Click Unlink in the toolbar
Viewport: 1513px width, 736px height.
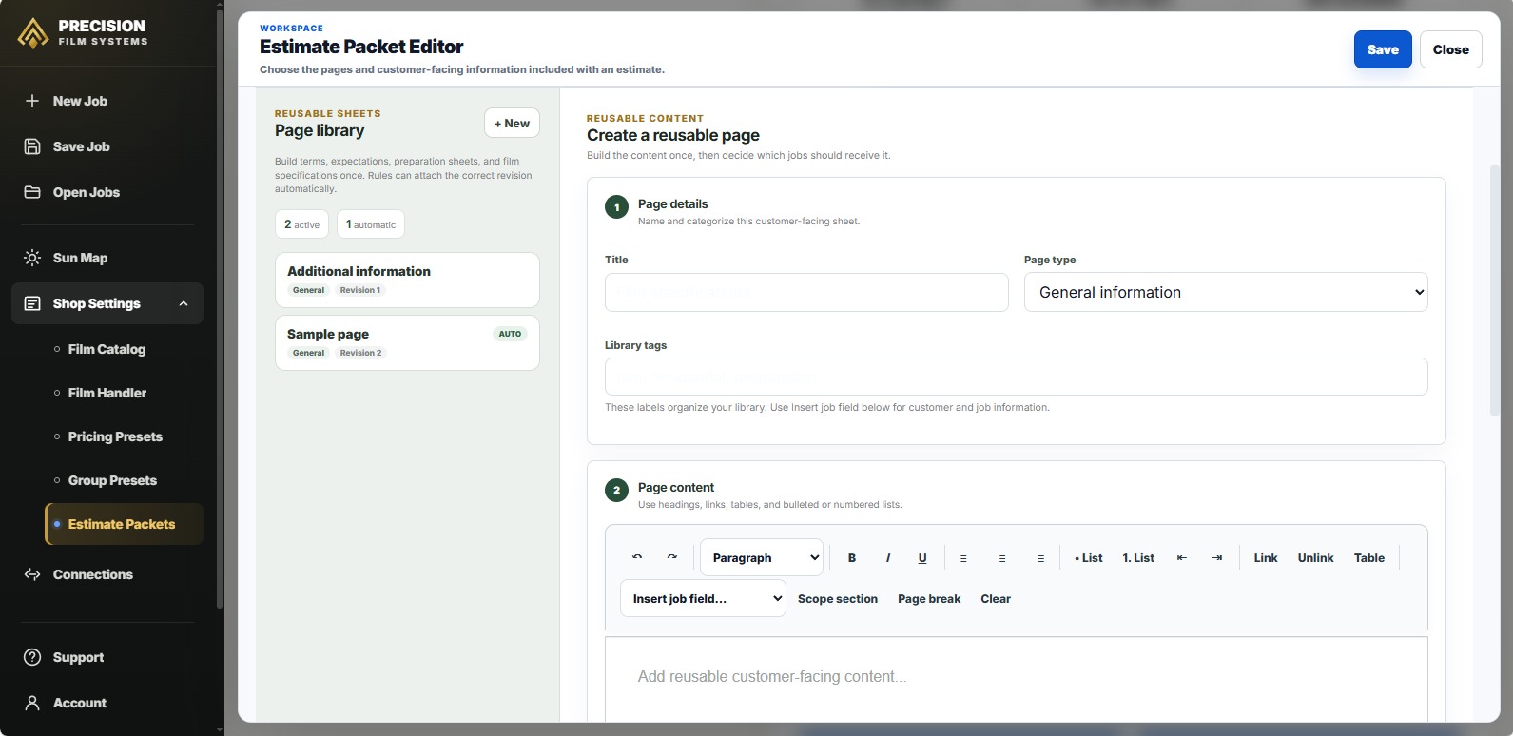pos(1316,558)
